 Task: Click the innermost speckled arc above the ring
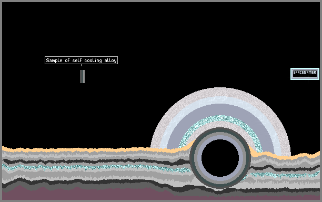[x=220, y=124]
